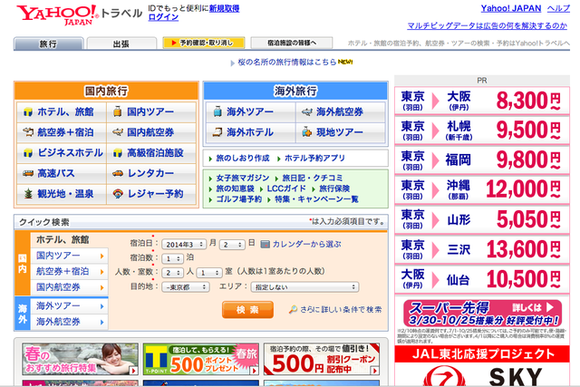Screen dimensions: 580x387
Task: Open ゴルフ場予約 link
Action: click(239, 199)
